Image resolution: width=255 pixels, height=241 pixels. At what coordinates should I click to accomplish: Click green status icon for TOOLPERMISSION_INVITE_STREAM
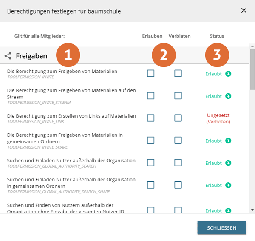(x=228, y=96)
